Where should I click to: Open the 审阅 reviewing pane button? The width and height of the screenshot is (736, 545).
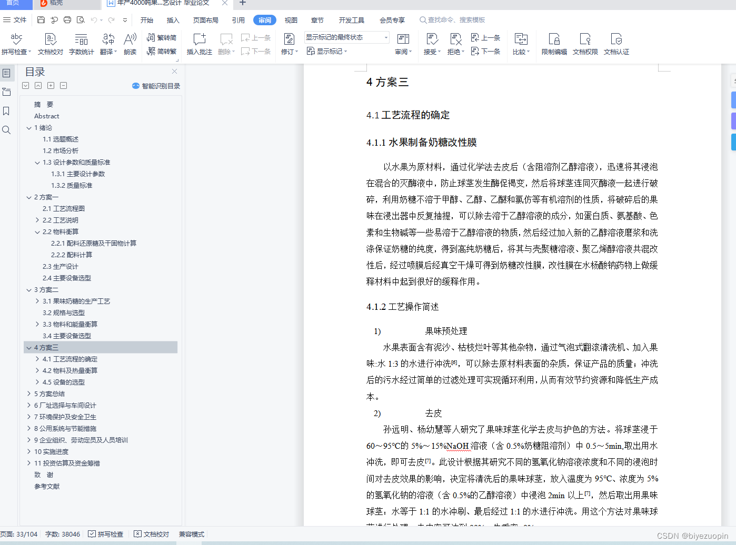(403, 44)
